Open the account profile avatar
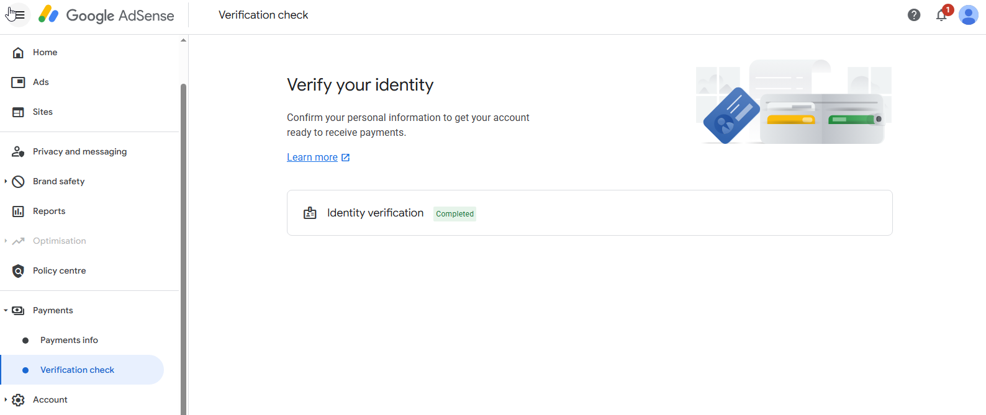Image resolution: width=986 pixels, height=415 pixels. (969, 15)
